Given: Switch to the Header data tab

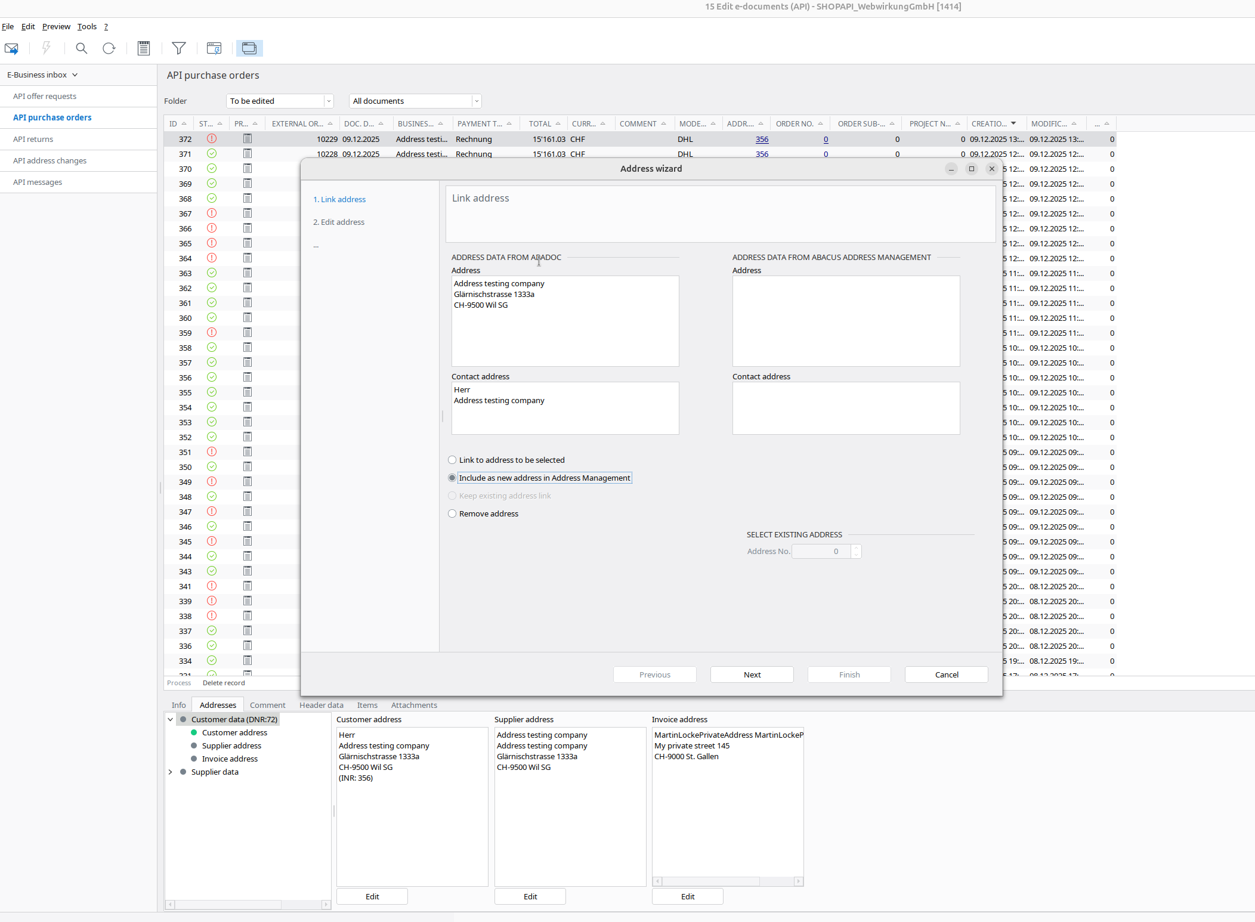Looking at the screenshot, I should 321,705.
